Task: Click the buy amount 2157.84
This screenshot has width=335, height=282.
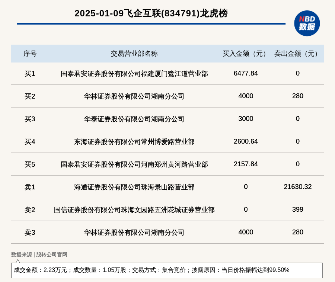Action: pyautogui.click(x=246, y=164)
